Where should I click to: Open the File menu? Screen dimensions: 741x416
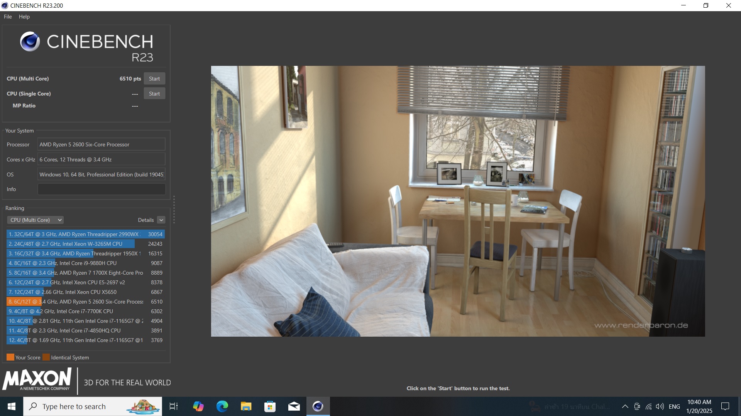[8, 17]
